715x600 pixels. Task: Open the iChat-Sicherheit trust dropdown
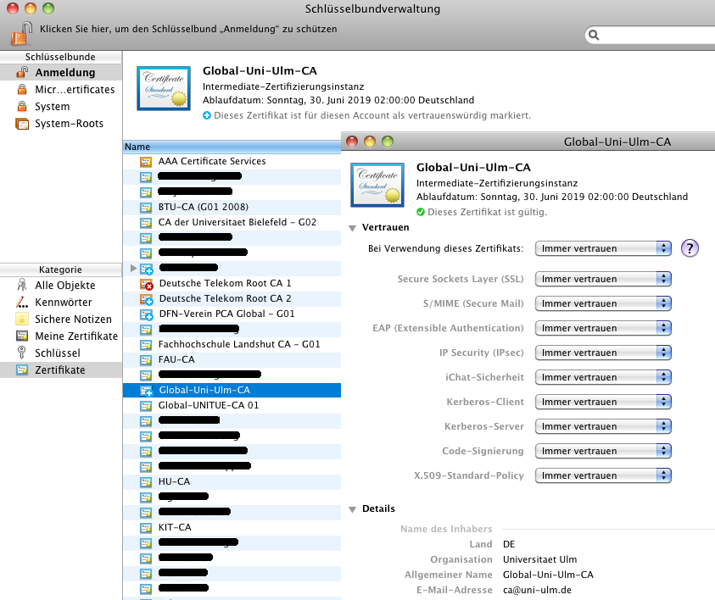point(603,377)
